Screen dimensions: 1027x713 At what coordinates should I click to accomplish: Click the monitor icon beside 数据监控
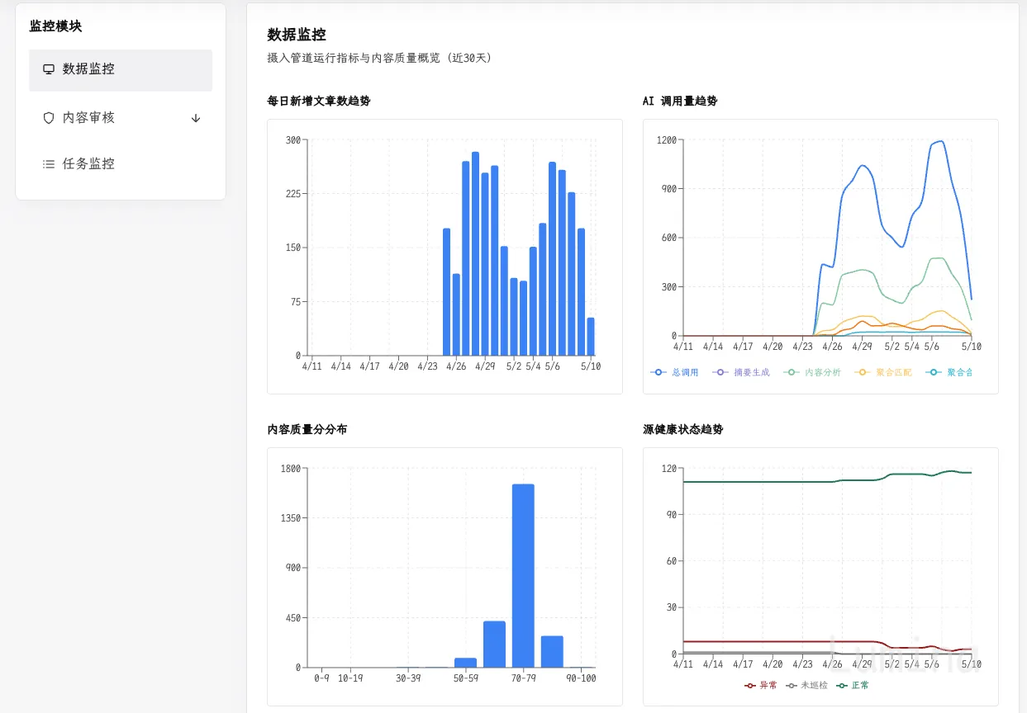[49, 69]
